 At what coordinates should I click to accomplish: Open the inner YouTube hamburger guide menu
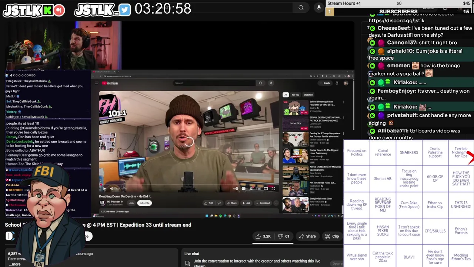[x=96, y=83]
